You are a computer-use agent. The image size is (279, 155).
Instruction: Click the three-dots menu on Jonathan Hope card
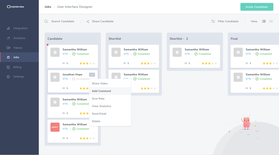click(92, 75)
